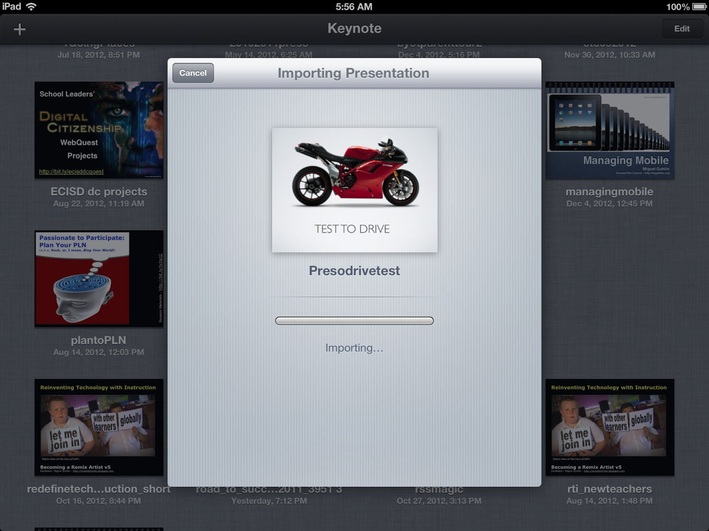Click the import progress bar
Screen dimensions: 709x531
coord(354,321)
